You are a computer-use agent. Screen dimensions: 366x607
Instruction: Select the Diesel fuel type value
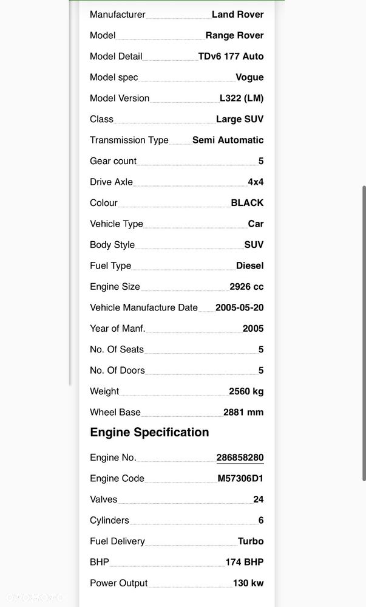(250, 266)
